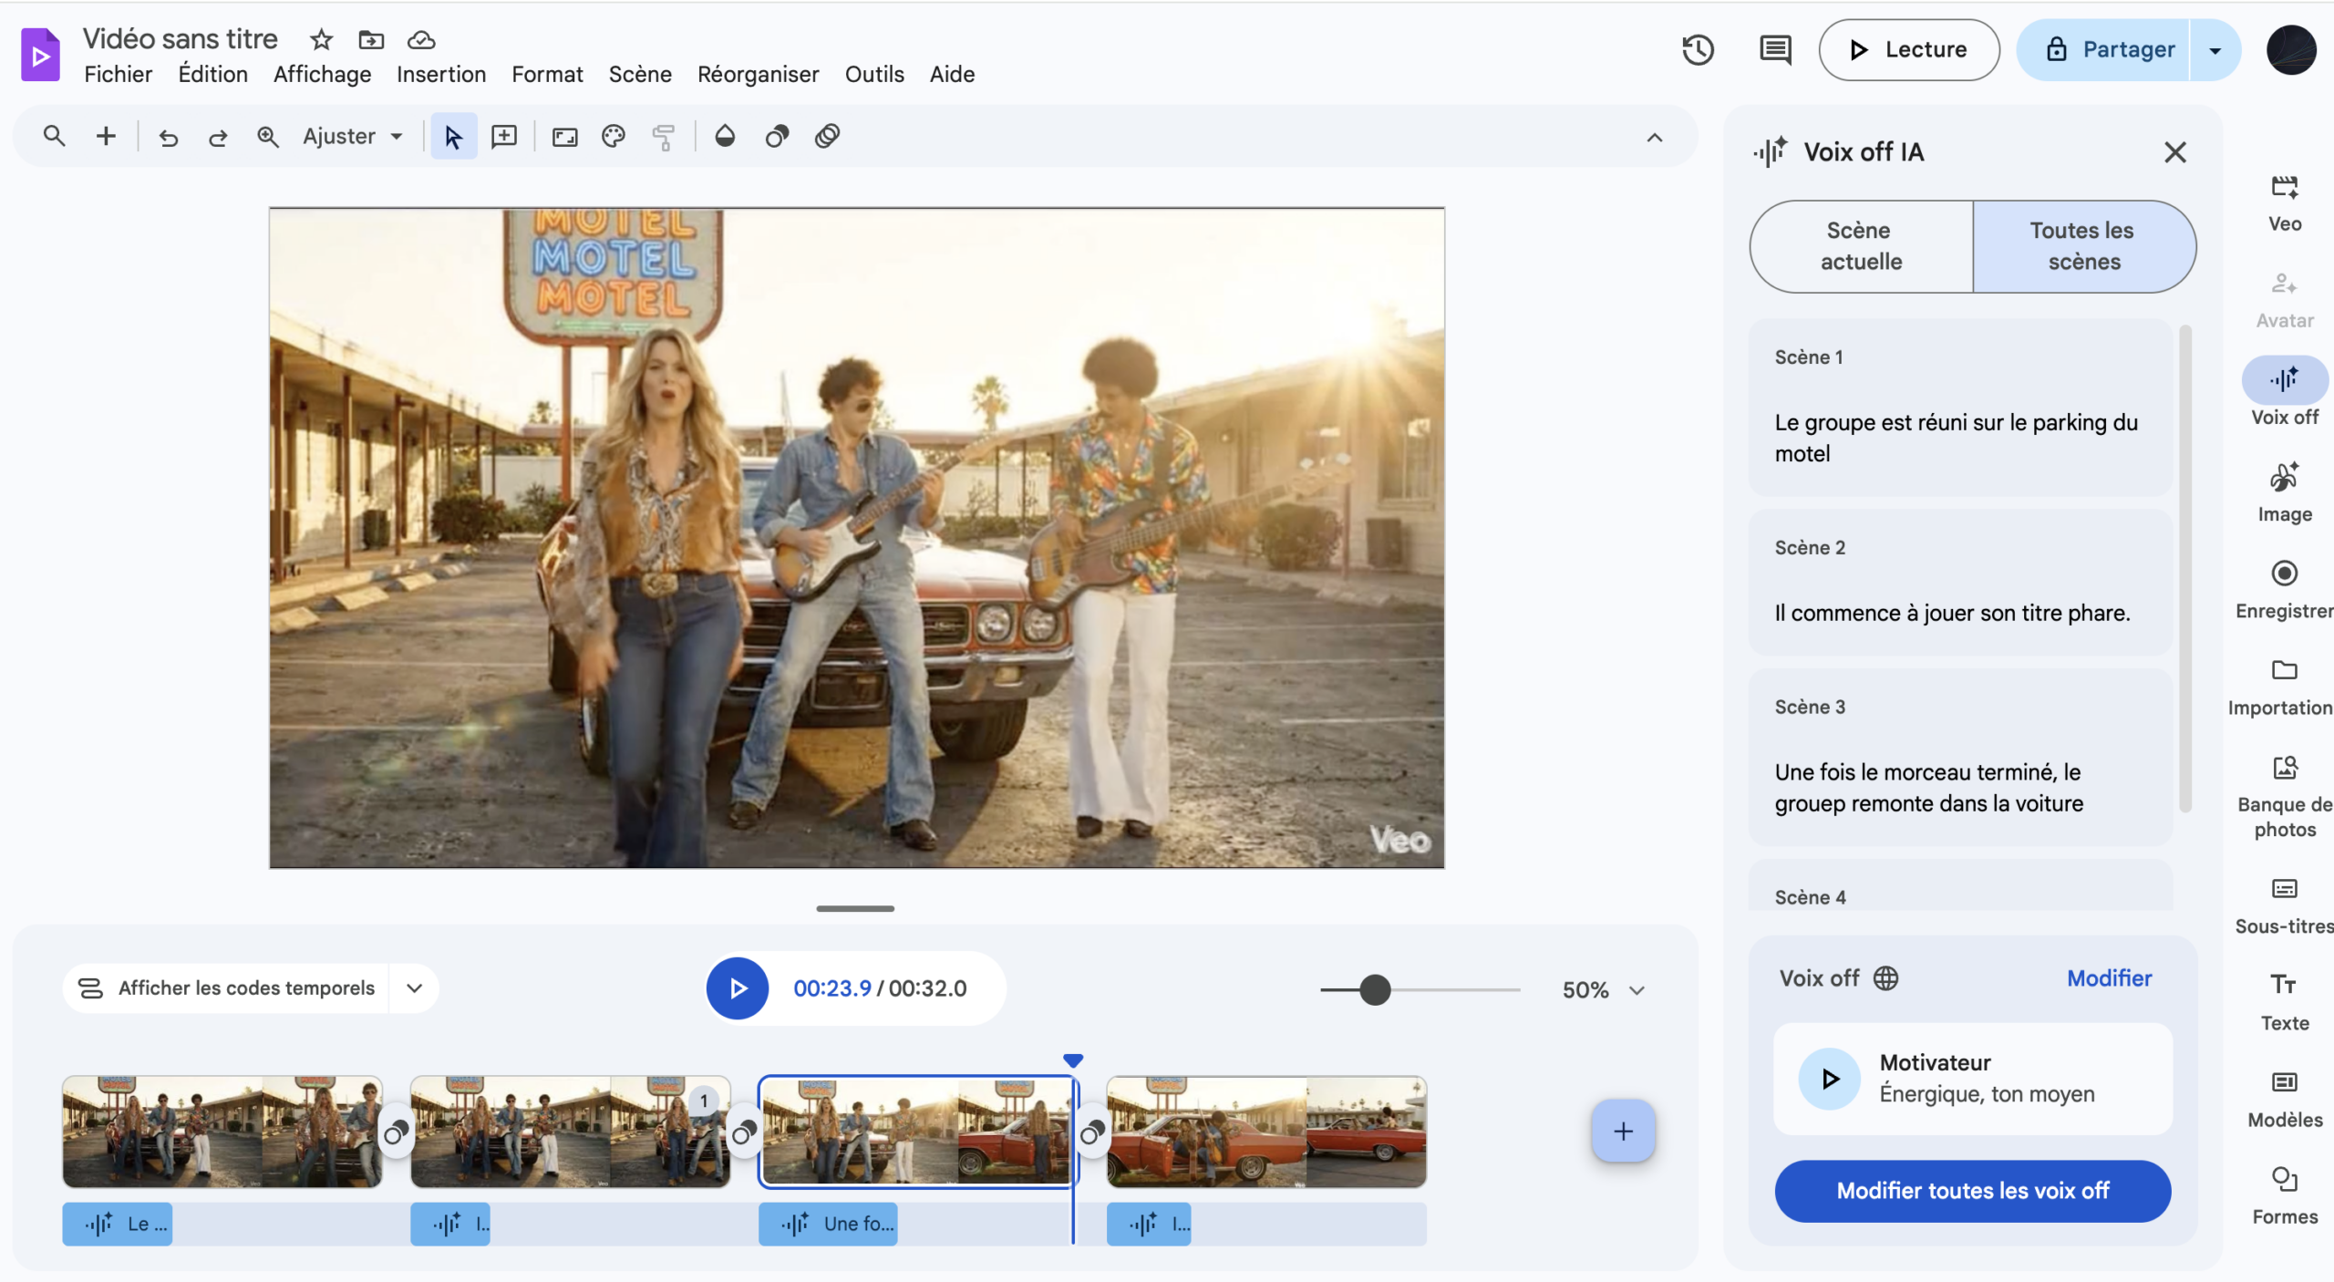This screenshot has height=1282, width=2334.
Task: Open the comments icon in header
Action: point(1774,50)
